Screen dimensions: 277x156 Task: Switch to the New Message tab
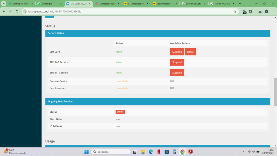(165, 4)
